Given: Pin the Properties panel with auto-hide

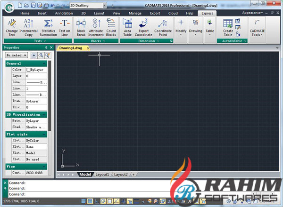Looking at the screenshot, I should point(46,48).
